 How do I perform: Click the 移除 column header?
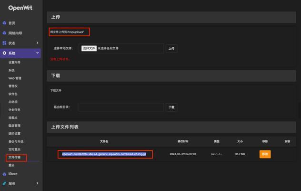[265, 141]
